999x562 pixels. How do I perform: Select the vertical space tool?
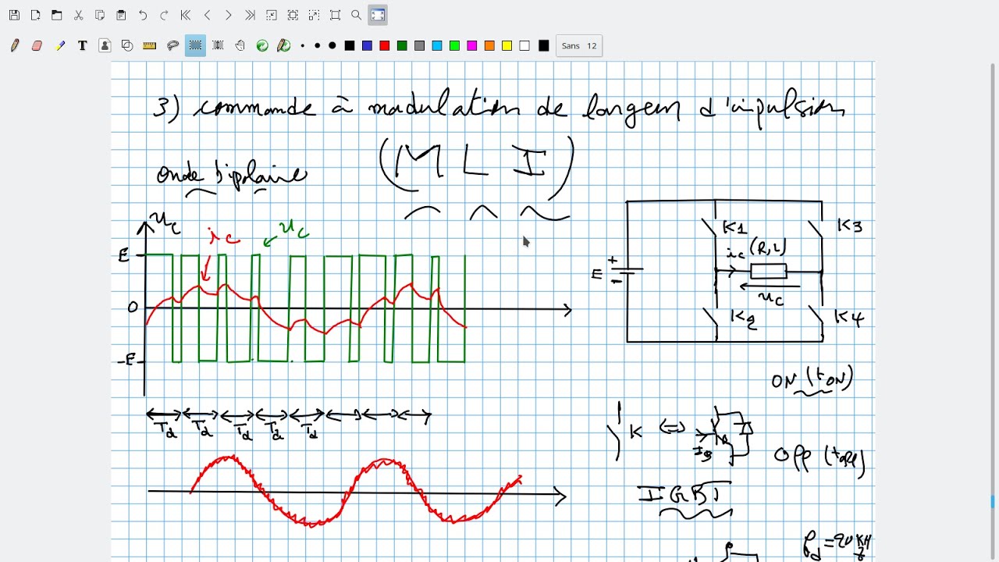pos(218,46)
